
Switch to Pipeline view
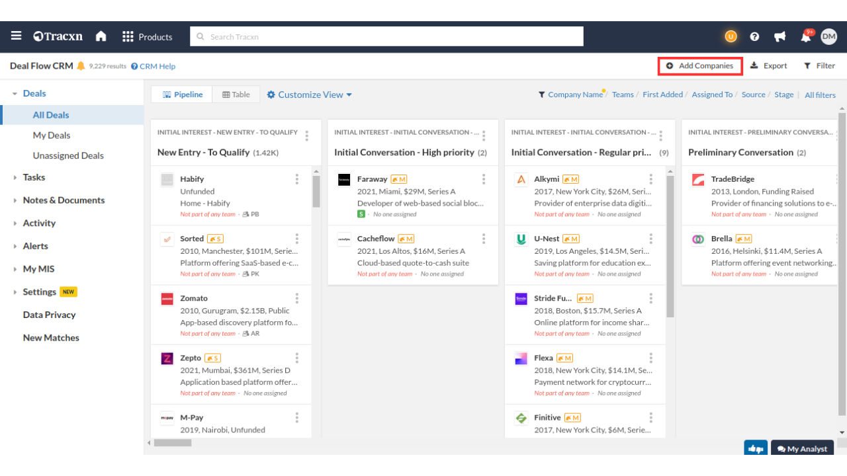pos(183,95)
